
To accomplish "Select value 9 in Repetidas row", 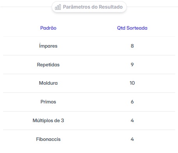I will [x=132, y=65].
